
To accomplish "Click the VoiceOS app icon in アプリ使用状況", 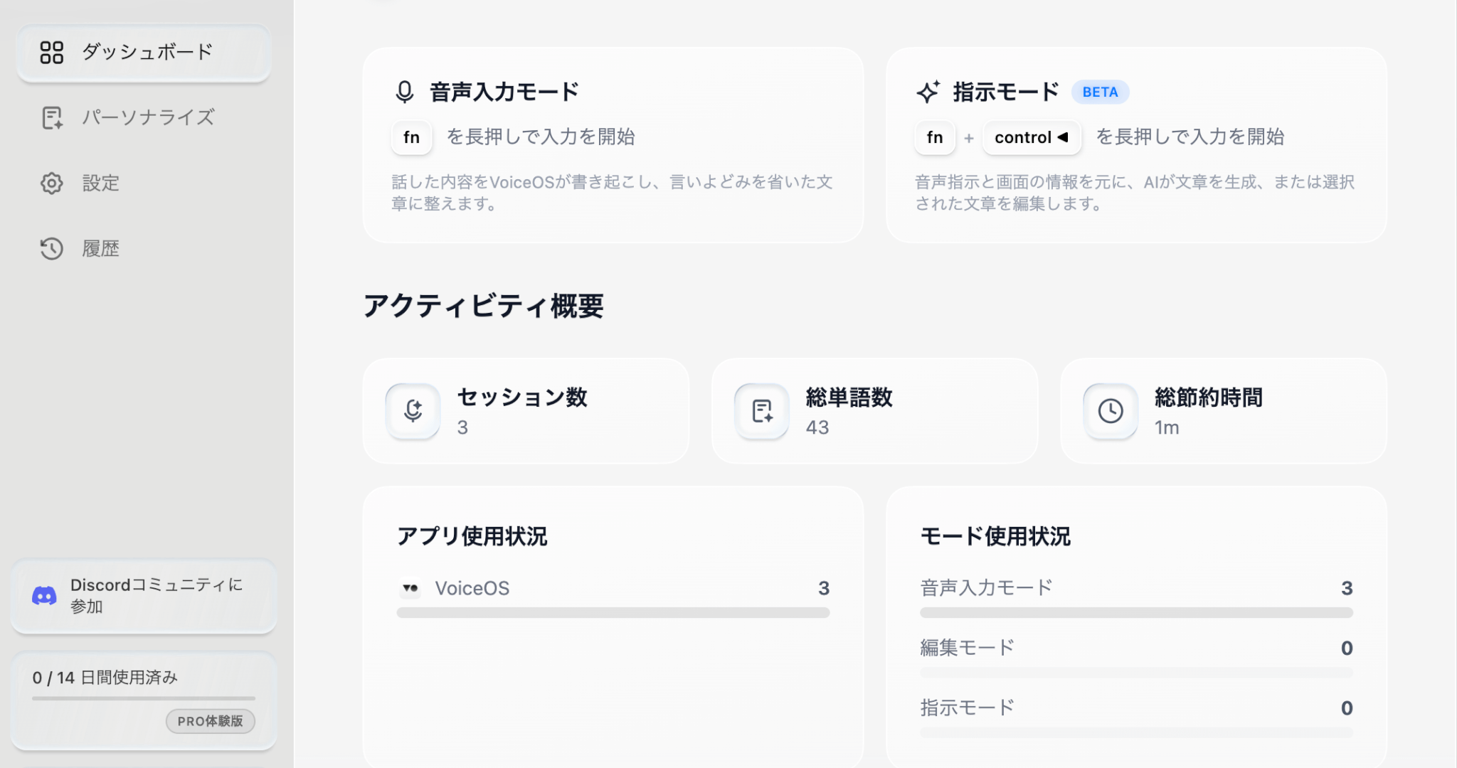I will tap(410, 588).
